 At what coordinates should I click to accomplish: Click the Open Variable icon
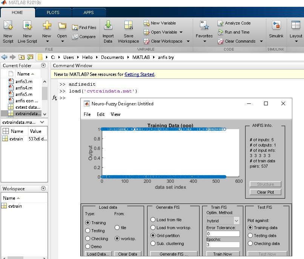click(146, 32)
